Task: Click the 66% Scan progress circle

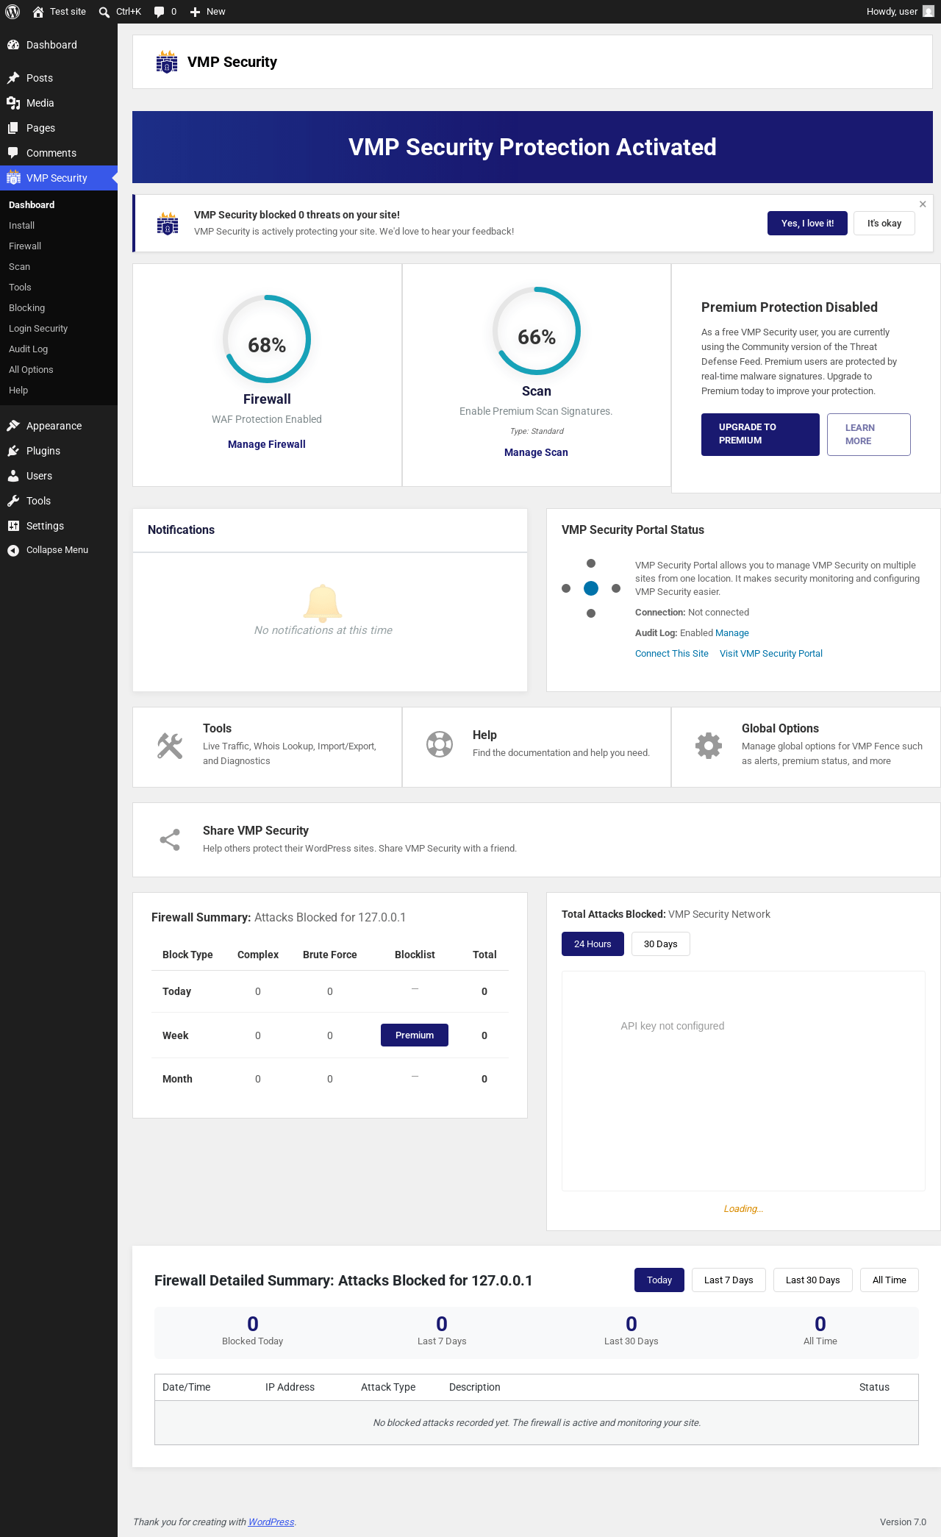Action: coord(537,331)
